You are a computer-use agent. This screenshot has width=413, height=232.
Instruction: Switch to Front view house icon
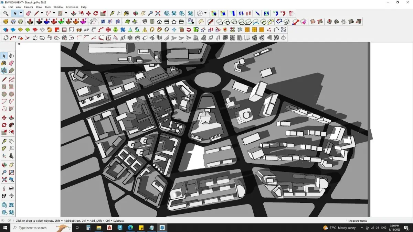pos(159,22)
